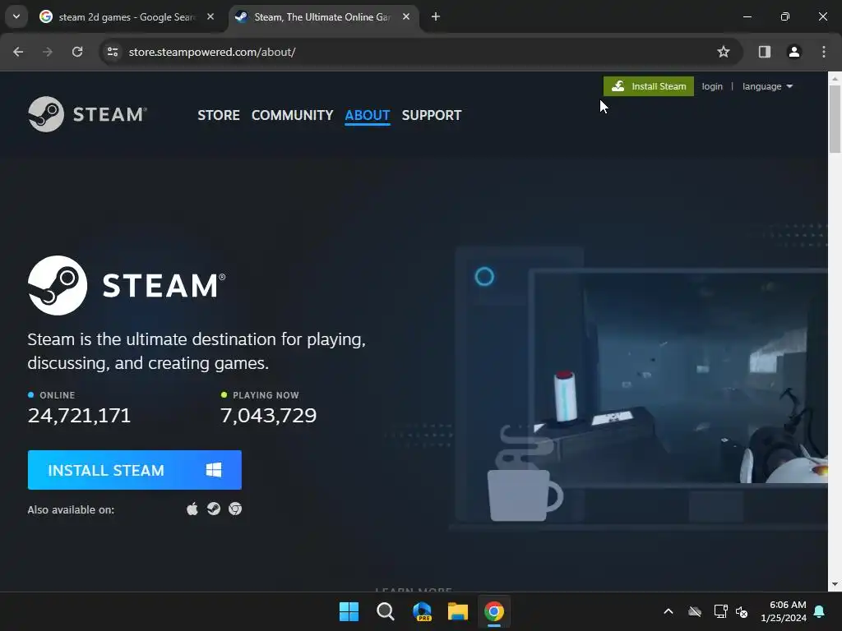The height and width of the screenshot is (631, 842).
Task: Click the scrollbar down arrow
Action: coord(835,584)
